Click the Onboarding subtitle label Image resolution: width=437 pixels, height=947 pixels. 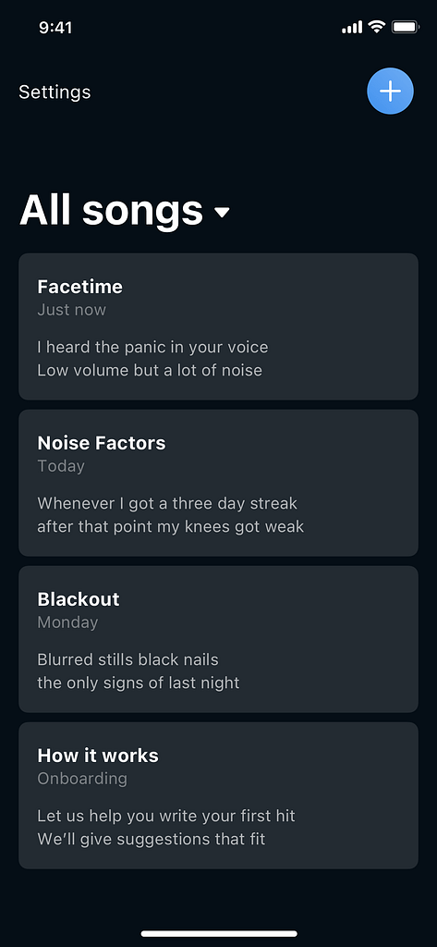pyautogui.click(x=82, y=779)
